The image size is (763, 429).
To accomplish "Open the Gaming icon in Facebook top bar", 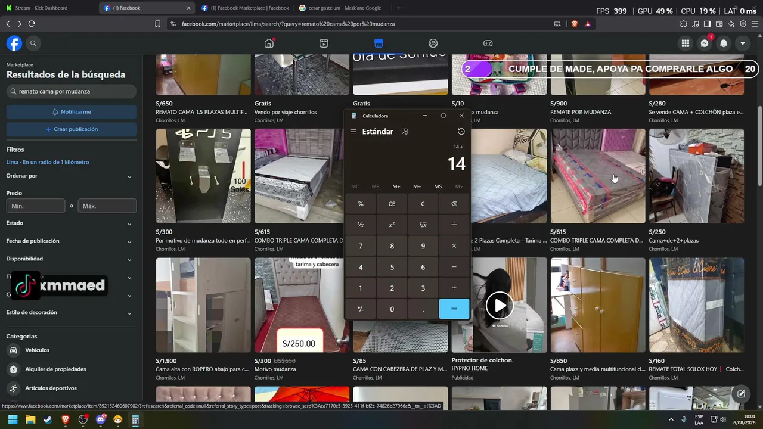I will tap(488, 43).
